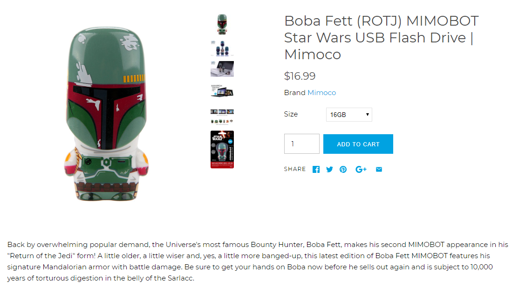512x288 pixels.
Task: Pin the product on Pinterest
Action: point(343,169)
